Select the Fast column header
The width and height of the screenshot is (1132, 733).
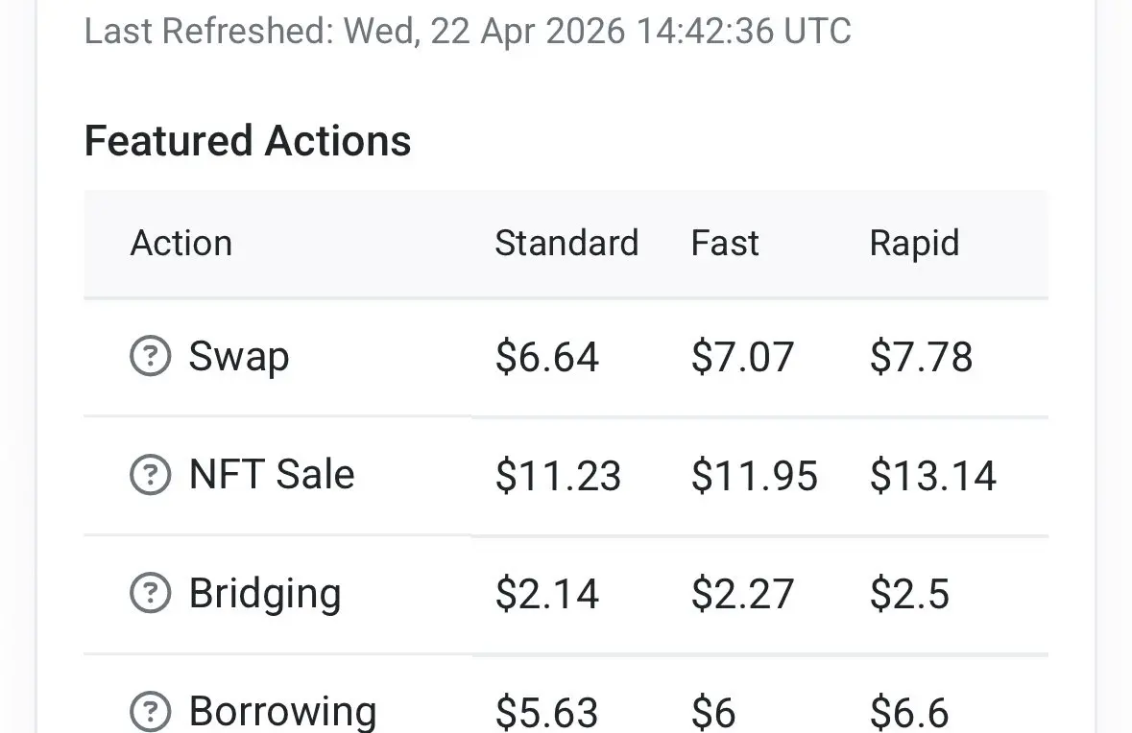725,243
